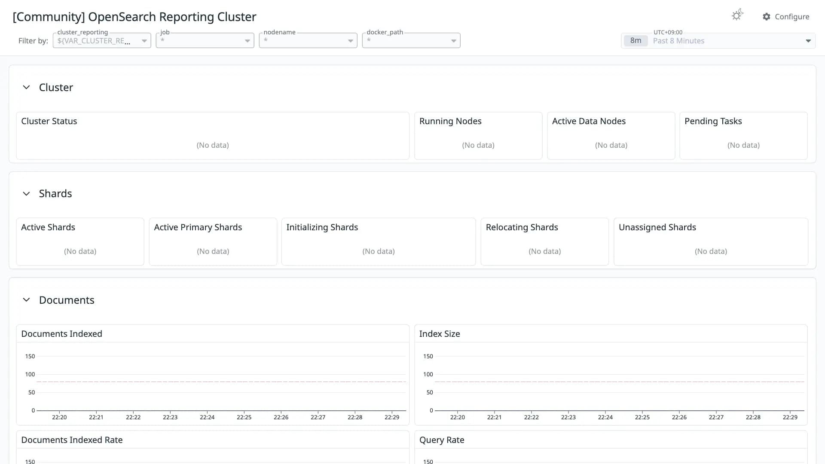This screenshot has width=825, height=464.
Task: Click the Query Rate chart title
Action: coord(441,440)
